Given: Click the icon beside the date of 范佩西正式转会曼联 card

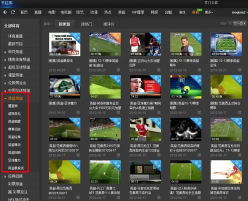Looking at the screenshot, I should click(239, 112).
